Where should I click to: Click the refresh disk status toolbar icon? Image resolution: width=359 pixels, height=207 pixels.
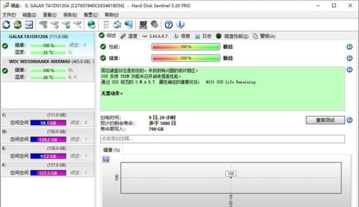6,25
